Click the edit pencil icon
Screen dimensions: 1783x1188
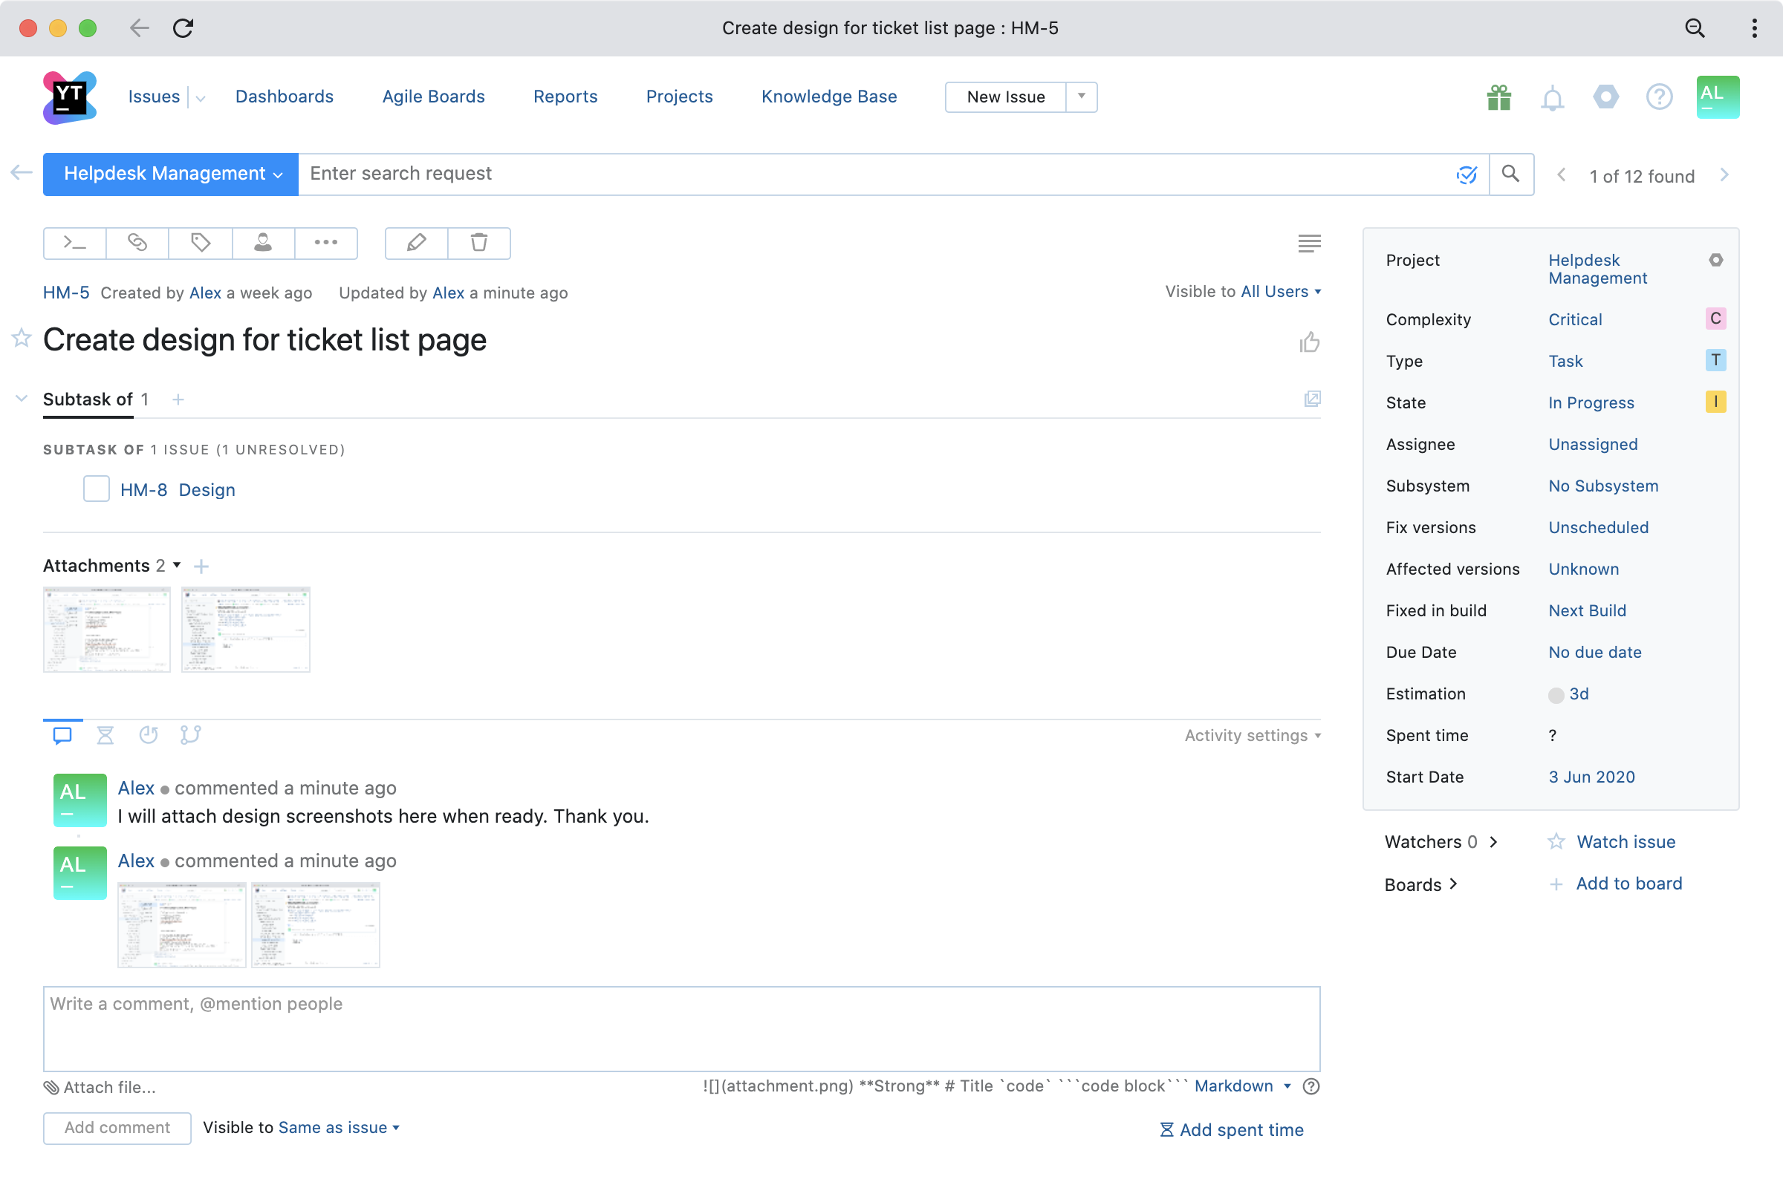416,244
